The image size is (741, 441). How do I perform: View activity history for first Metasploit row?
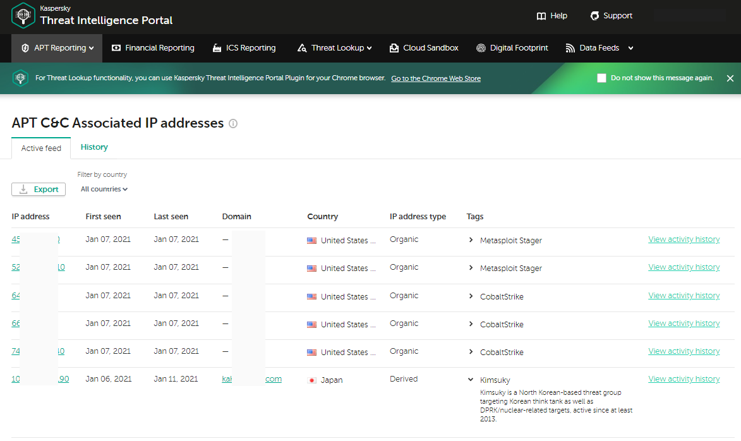[x=684, y=239]
